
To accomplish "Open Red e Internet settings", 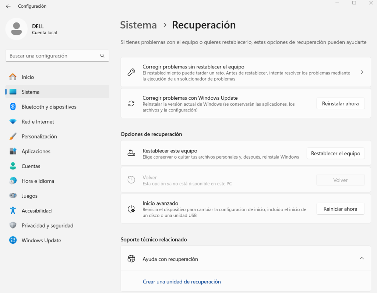I will click(x=57, y=121).
